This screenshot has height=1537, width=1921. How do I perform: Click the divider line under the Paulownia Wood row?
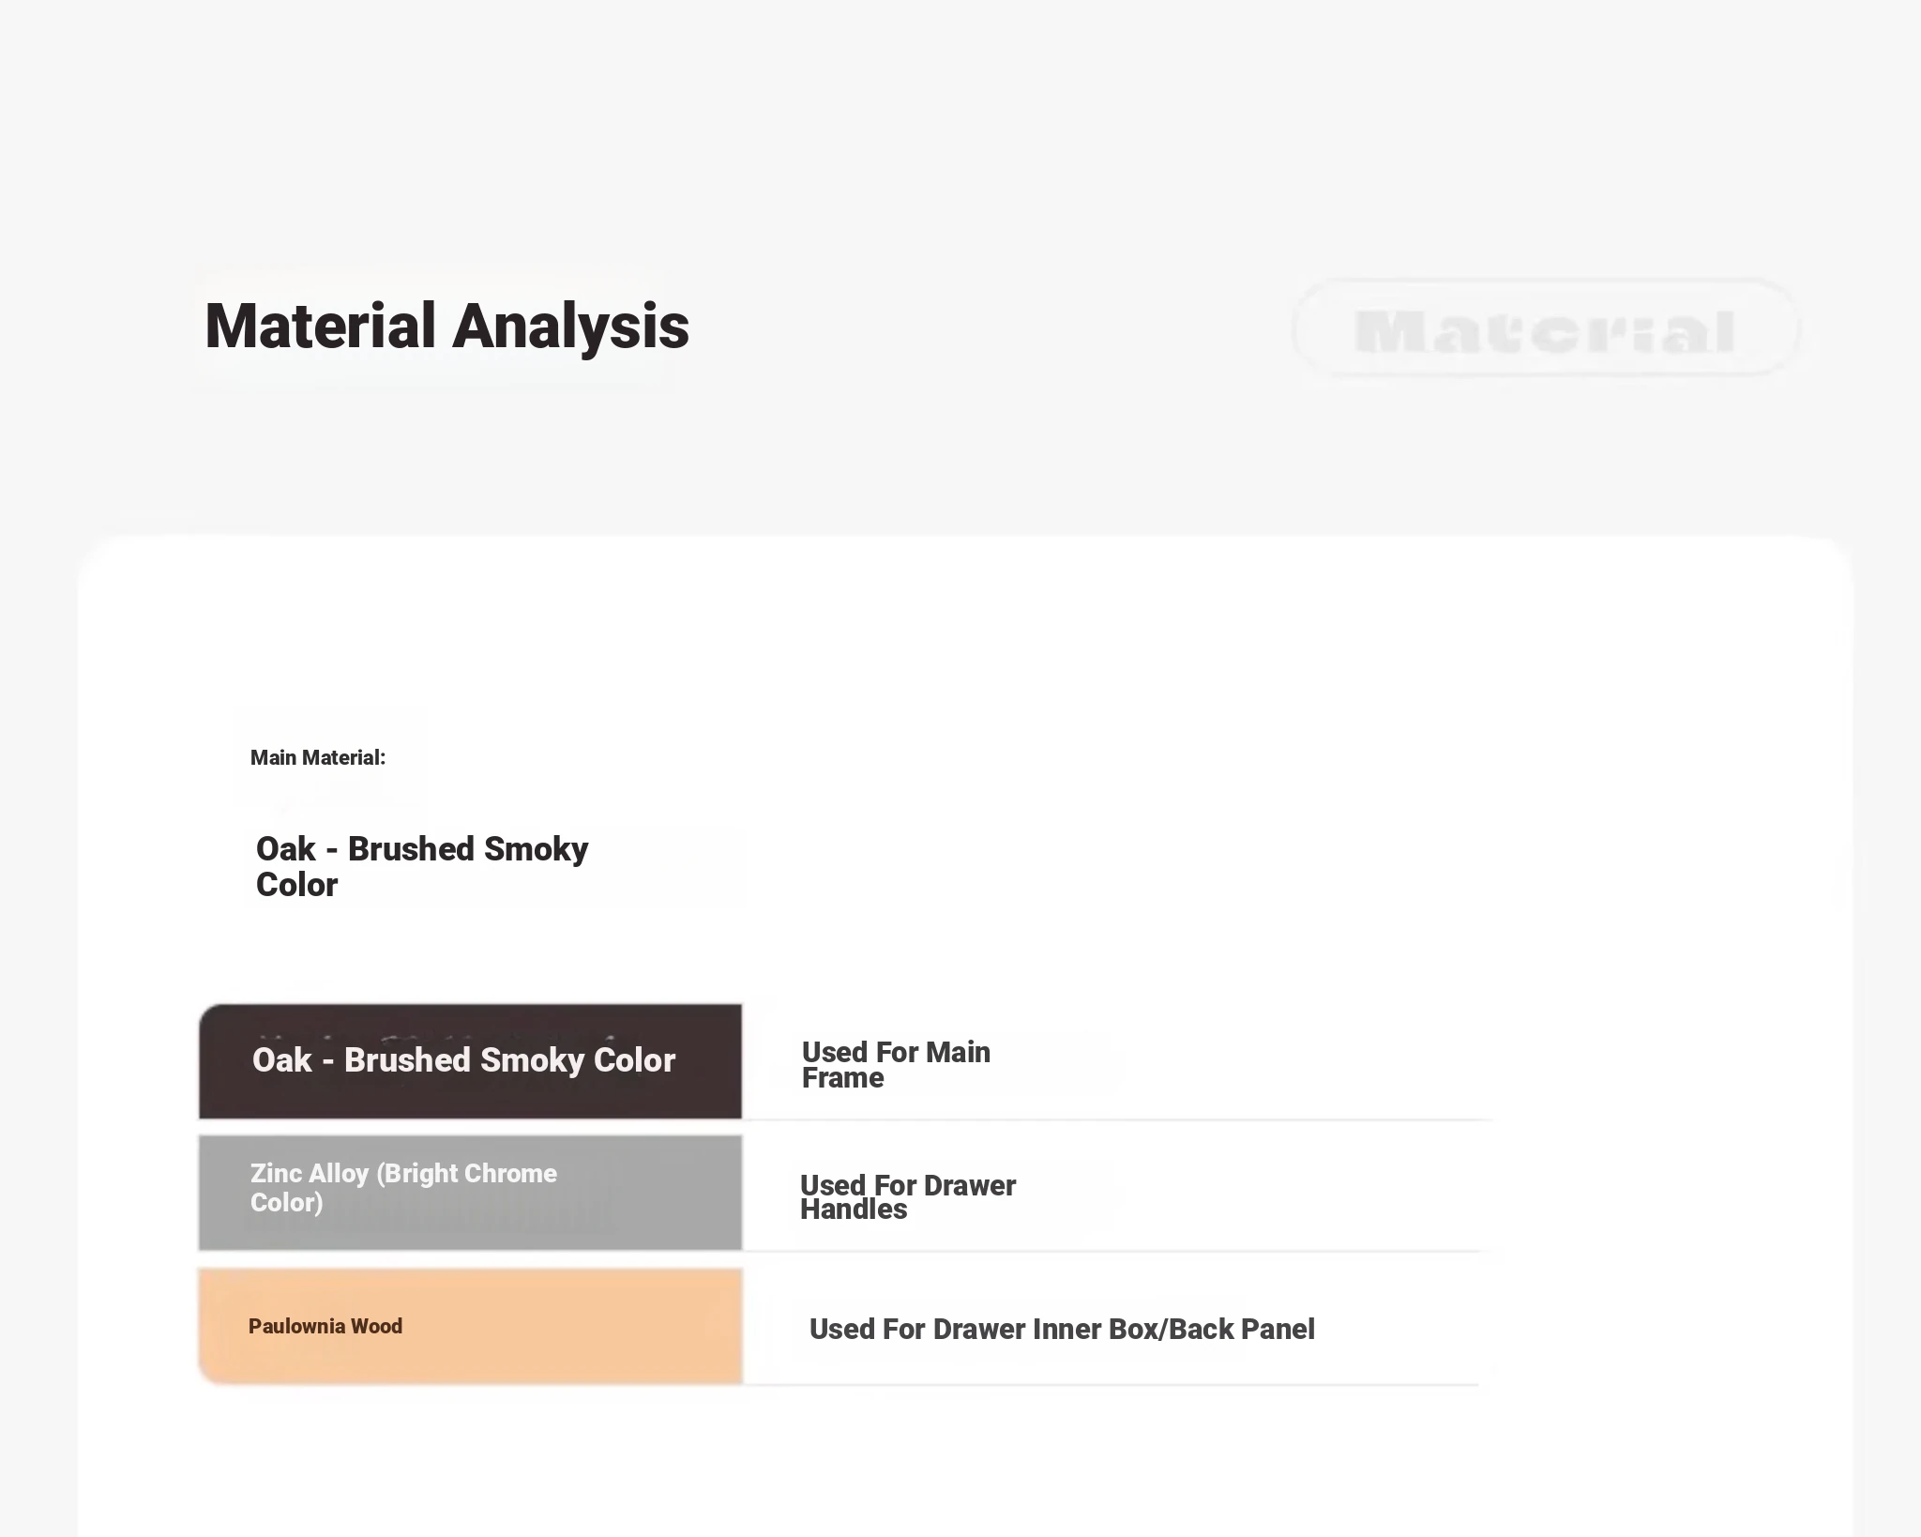point(1112,1384)
